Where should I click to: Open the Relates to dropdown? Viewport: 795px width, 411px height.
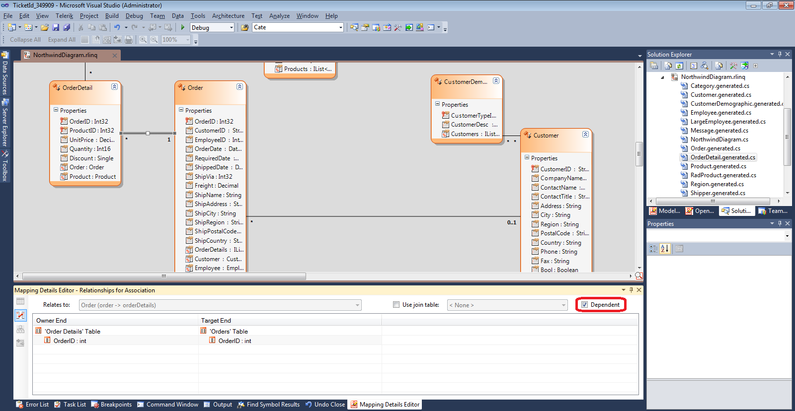(357, 305)
